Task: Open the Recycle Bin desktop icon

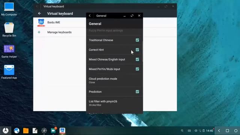Action: click(9, 30)
